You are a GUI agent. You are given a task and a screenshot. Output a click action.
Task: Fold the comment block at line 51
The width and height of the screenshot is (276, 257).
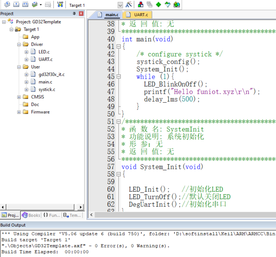tap(119, 122)
